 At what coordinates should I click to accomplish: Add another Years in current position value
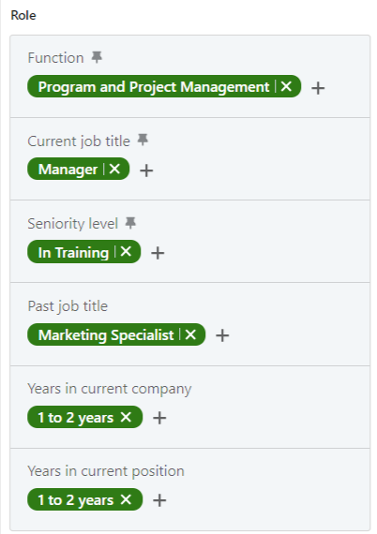(159, 500)
